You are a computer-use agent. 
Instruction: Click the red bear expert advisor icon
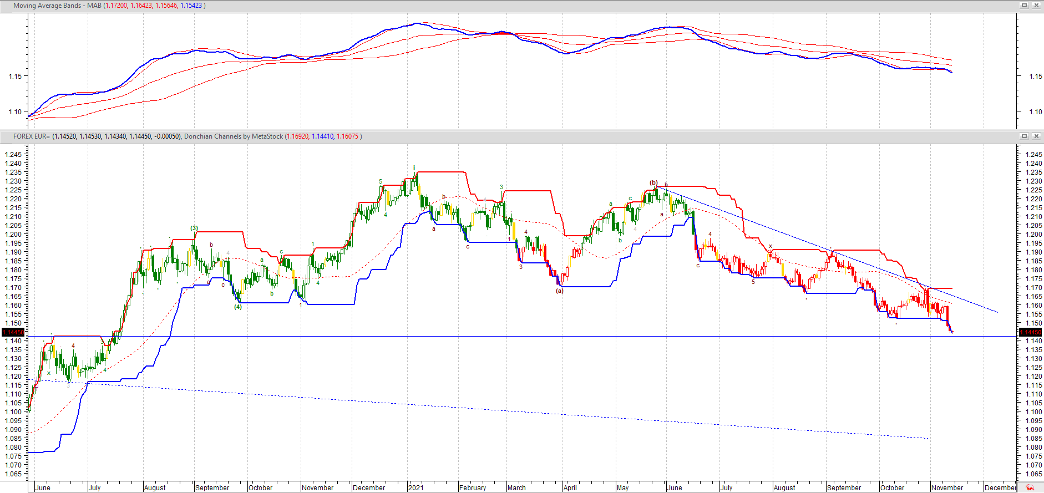[1030, 487]
